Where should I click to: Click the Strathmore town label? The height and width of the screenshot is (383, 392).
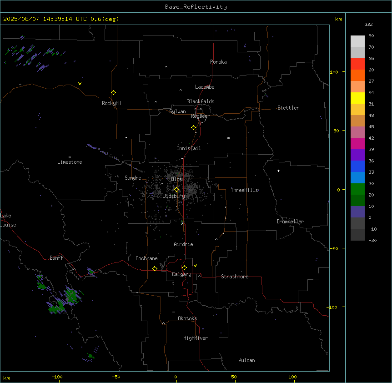coord(235,277)
